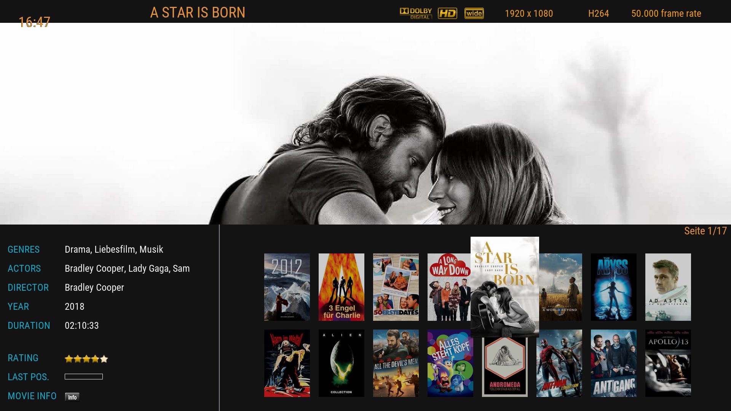This screenshot has width=731, height=411.
Task: Click the HD resolution badge icon
Action: pyautogui.click(x=447, y=13)
